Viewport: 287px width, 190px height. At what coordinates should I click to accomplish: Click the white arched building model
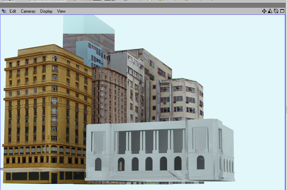coord(159,150)
